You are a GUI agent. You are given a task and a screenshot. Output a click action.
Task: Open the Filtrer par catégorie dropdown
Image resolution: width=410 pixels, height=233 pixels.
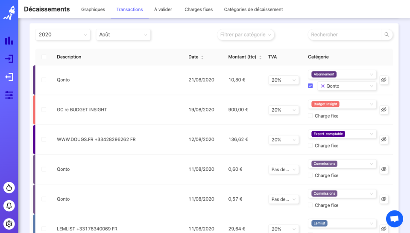[246, 35]
